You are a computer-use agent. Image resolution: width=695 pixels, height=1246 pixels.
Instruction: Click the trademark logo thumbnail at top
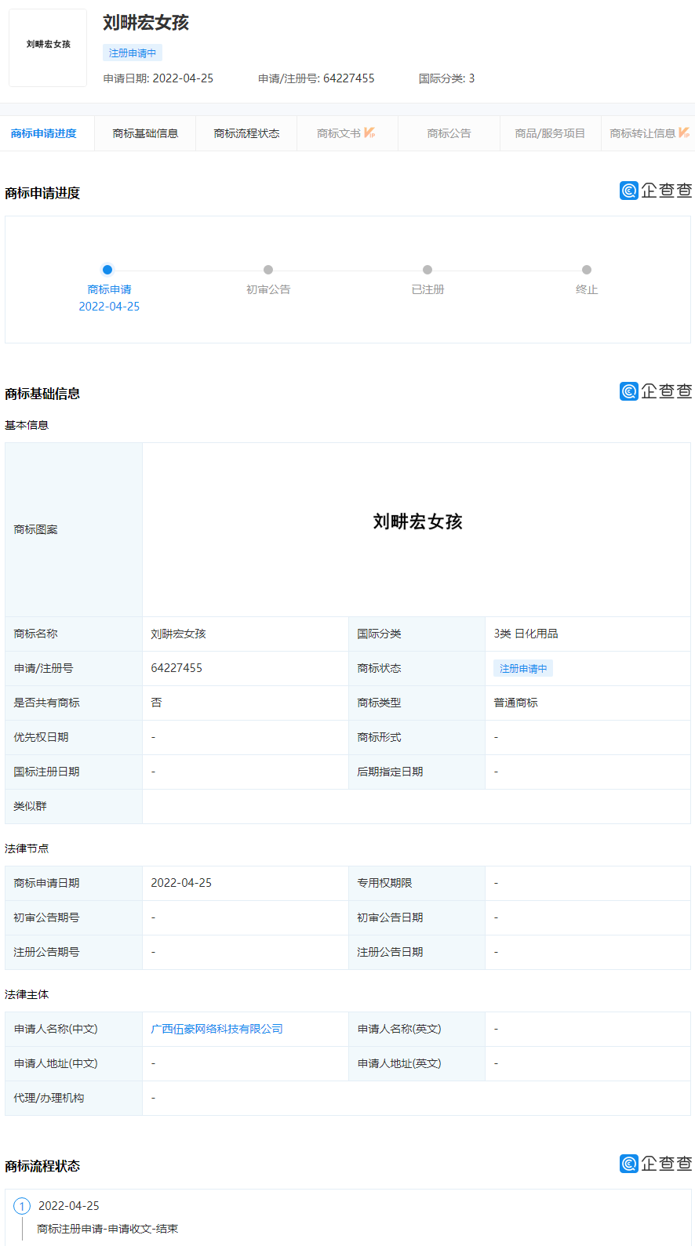(x=48, y=48)
